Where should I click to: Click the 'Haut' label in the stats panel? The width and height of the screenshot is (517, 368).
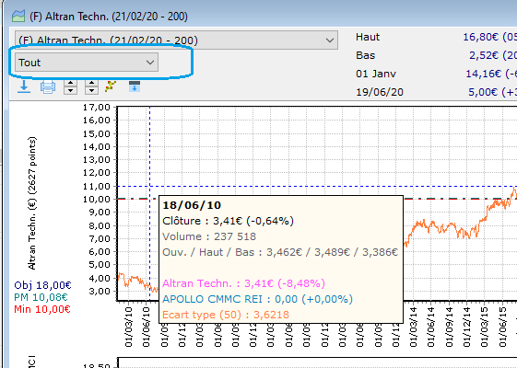tap(368, 37)
